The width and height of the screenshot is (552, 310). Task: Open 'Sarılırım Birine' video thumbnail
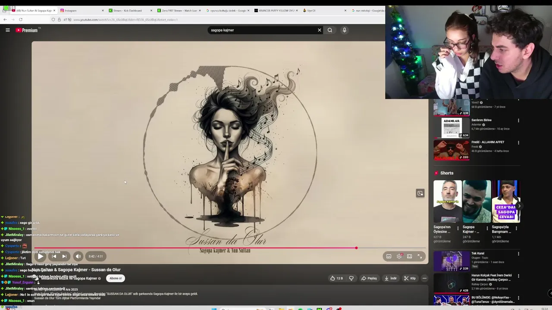coord(452,128)
